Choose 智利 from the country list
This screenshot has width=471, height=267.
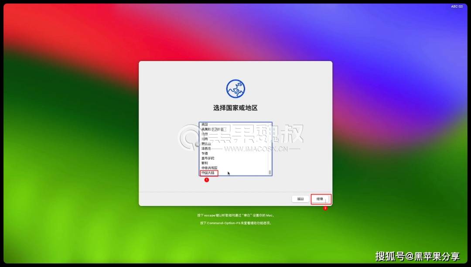tap(205, 163)
